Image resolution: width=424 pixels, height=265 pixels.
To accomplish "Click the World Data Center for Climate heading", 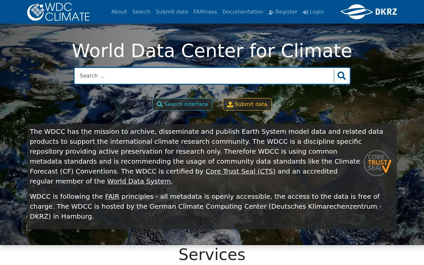I will [212, 51].
